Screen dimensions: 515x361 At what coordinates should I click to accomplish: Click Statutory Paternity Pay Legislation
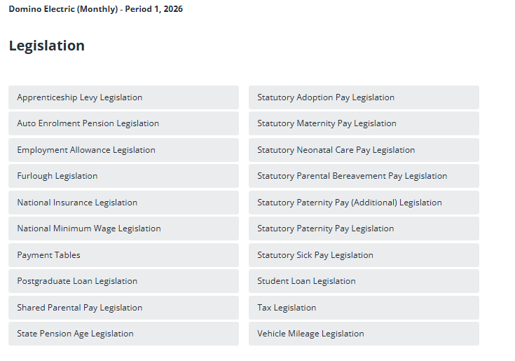tap(326, 229)
